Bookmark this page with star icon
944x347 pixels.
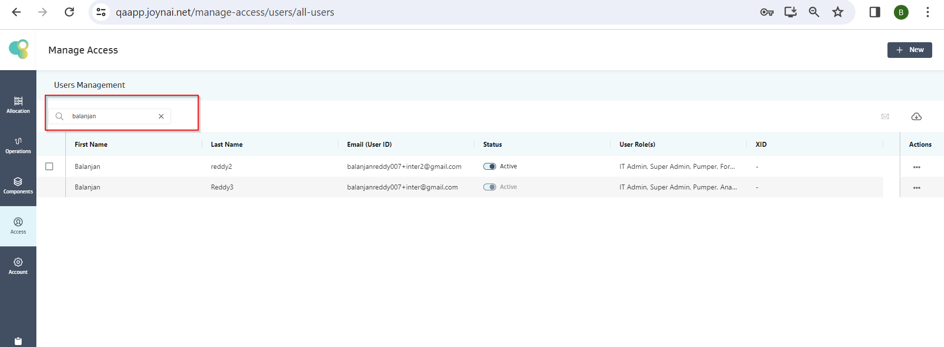pos(837,12)
